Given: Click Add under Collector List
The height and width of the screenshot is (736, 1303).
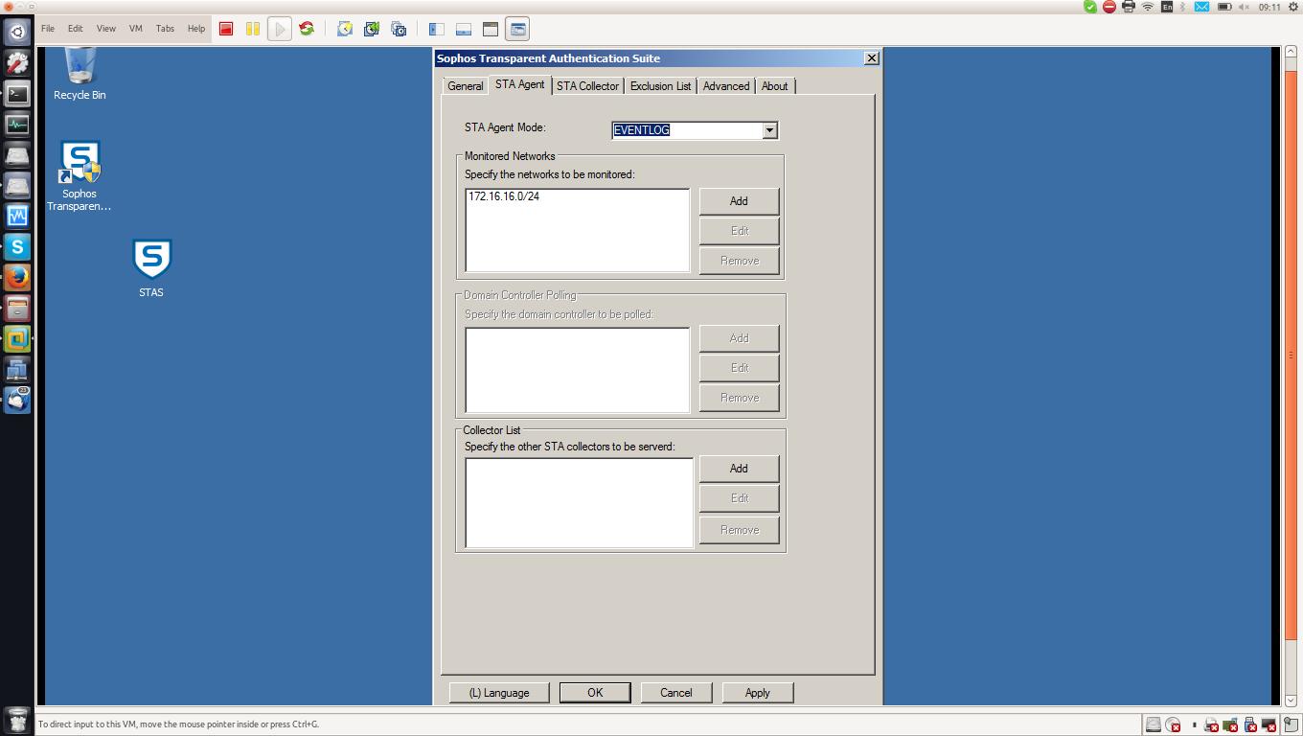Looking at the screenshot, I should pos(739,469).
